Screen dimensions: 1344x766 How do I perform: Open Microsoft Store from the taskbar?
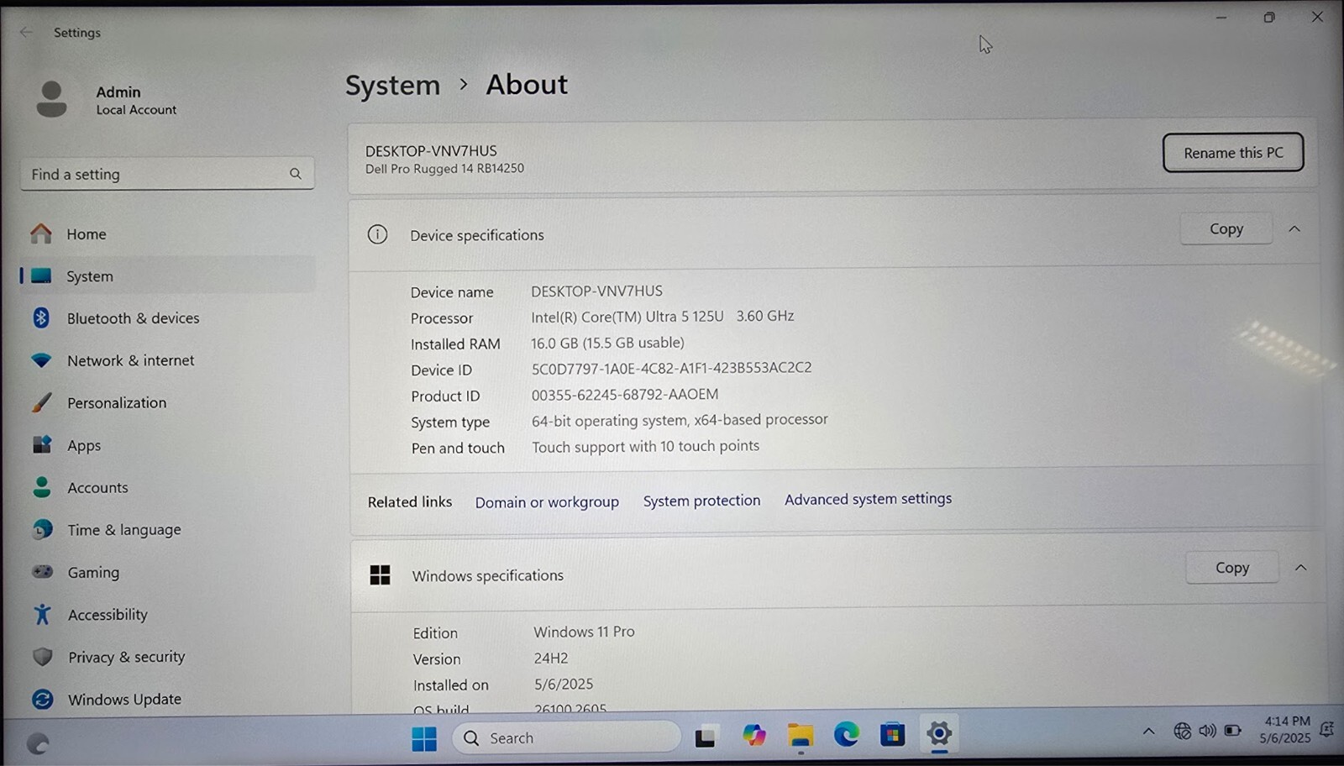click(892, 735)
